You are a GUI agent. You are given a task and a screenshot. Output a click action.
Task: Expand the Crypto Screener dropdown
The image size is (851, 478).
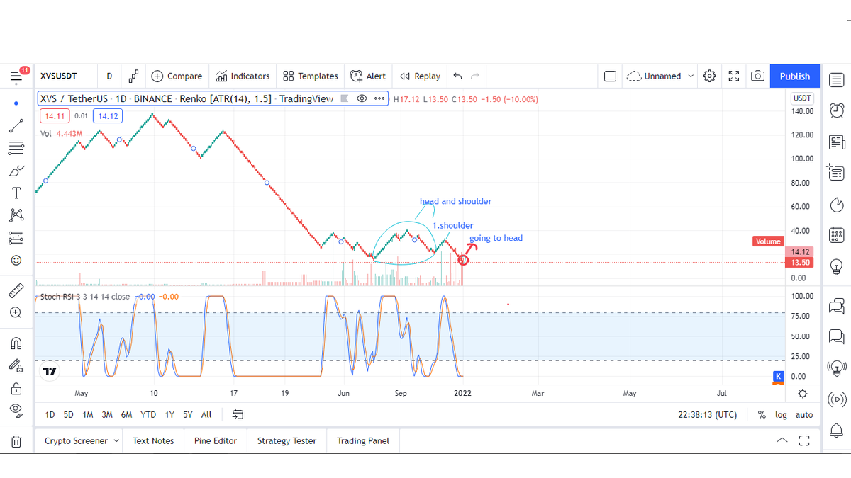[116, 441]
